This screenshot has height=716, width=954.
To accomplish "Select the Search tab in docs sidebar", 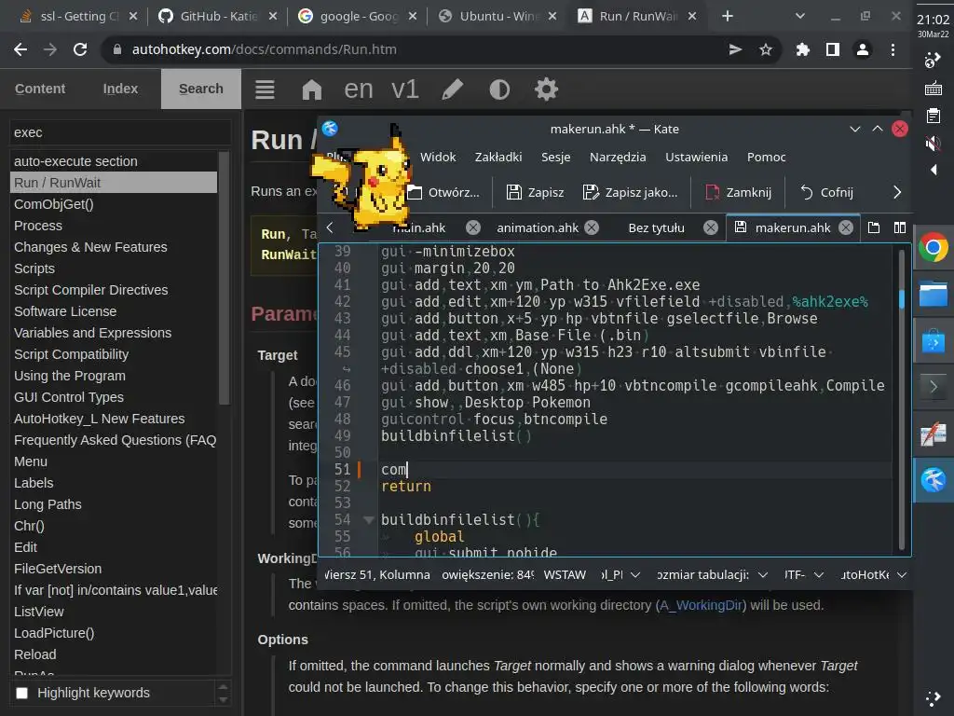I will pos(201,89).
